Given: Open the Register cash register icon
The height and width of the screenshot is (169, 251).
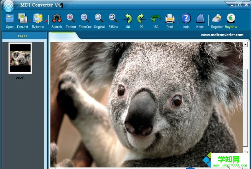Looking at the screenshot, I should pos(217,18).
